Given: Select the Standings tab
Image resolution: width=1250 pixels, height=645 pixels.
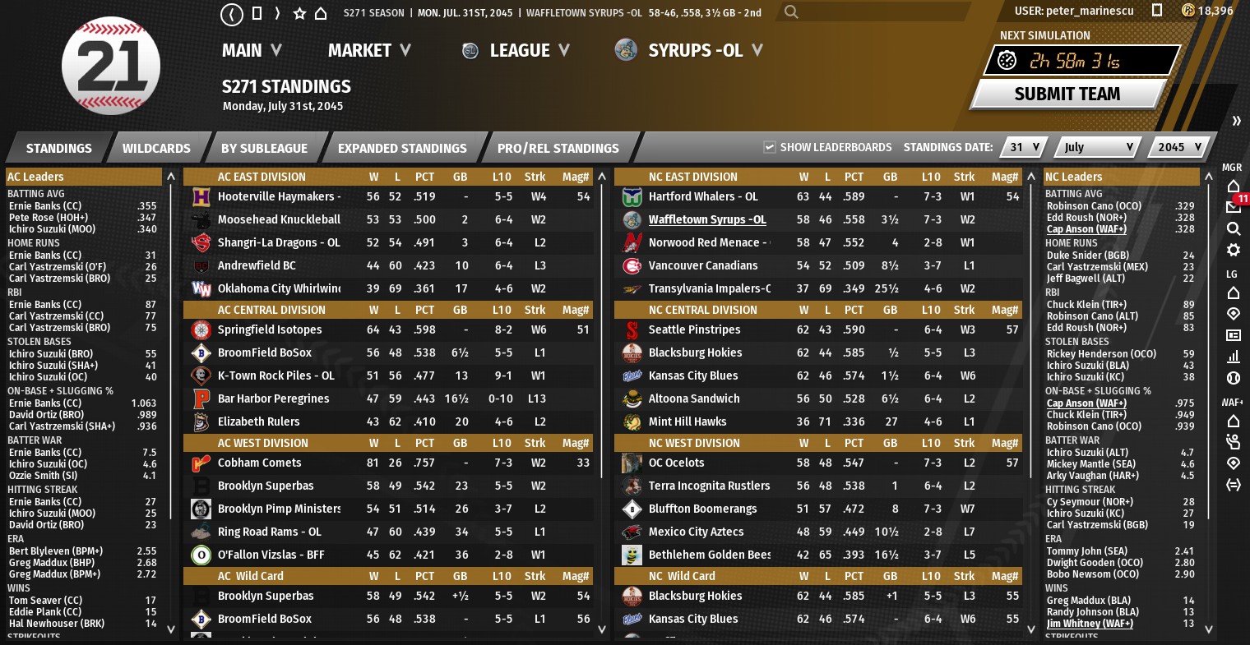Looking at the screenshot, I should point(58,149).
